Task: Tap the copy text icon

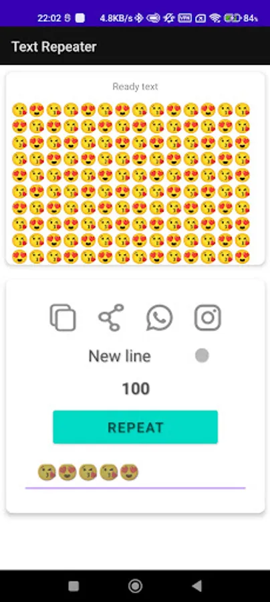Action: tap(63, 318)
